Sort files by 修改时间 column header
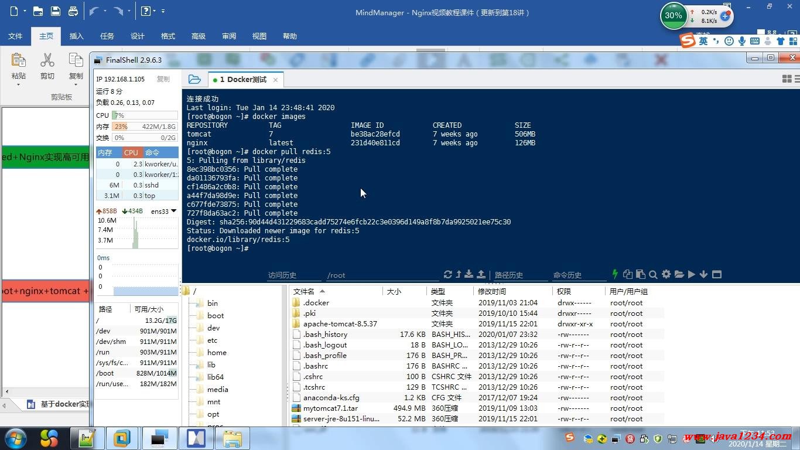800x450 pixels. (x=514, y=291)
